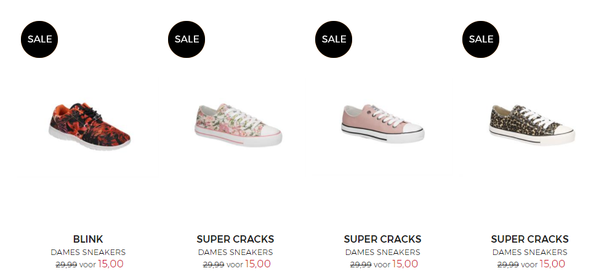Click Dames Sneakers text below the floral sneaker
This screenshot has width=591, height=279.
point(235,252)
